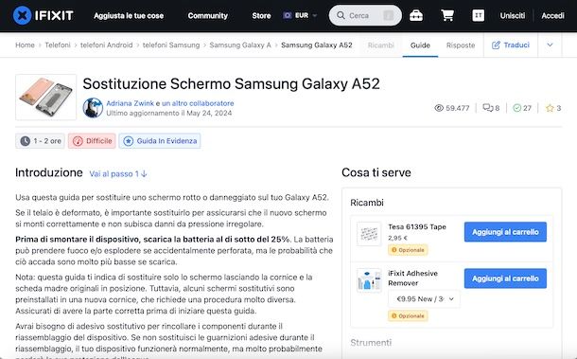
Task: Switch to the Risposte tab
Action: click(x=461, y=45)
